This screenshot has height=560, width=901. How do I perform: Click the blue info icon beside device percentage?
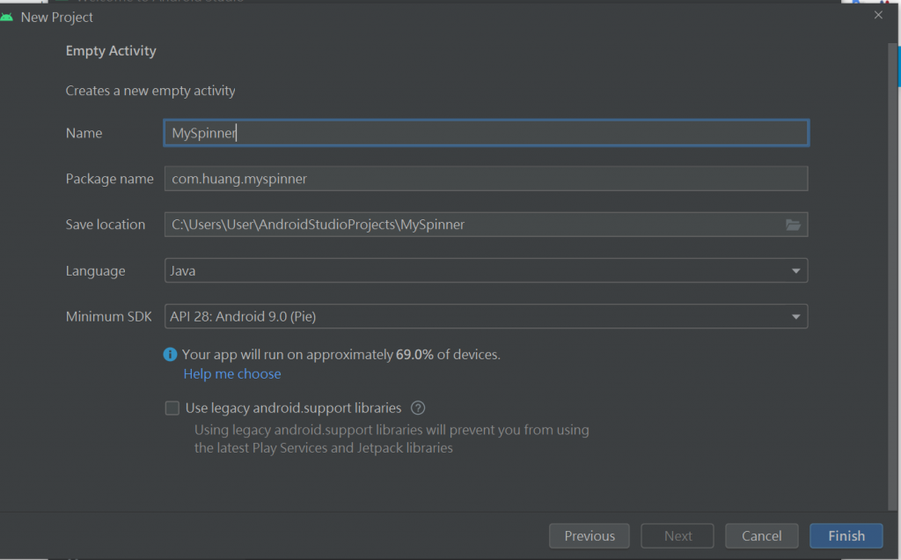[x=170, y=354]
